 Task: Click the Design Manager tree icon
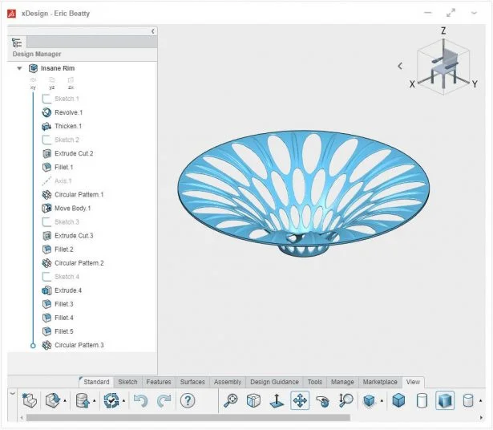[17, 43]
